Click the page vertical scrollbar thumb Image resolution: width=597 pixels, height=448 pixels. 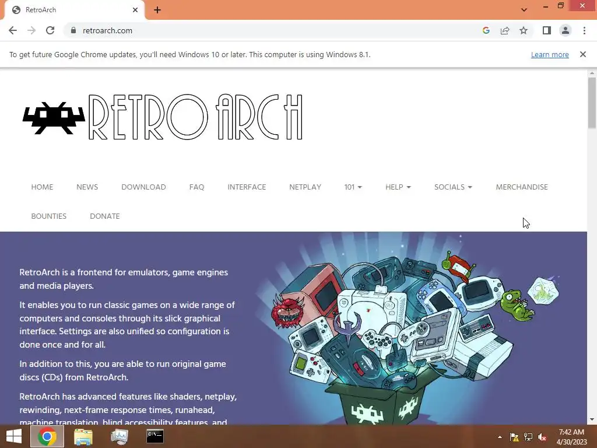tap(592, 103)
